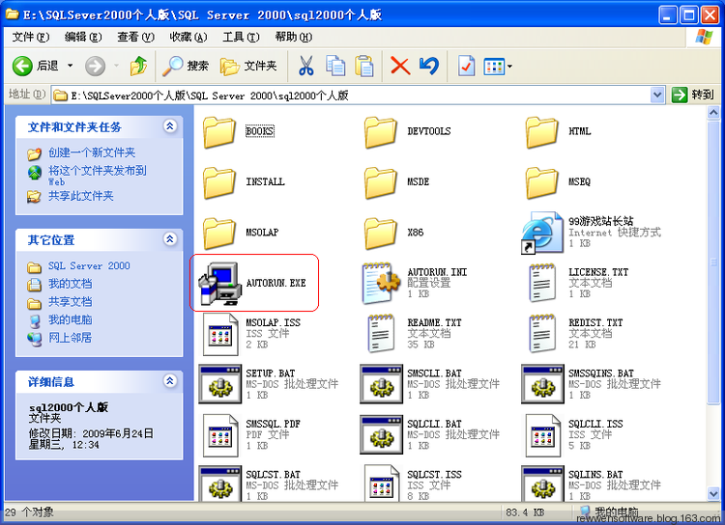Select the SMSSQL.PDF file icon
725x525 pixels.
coord(220,435)
